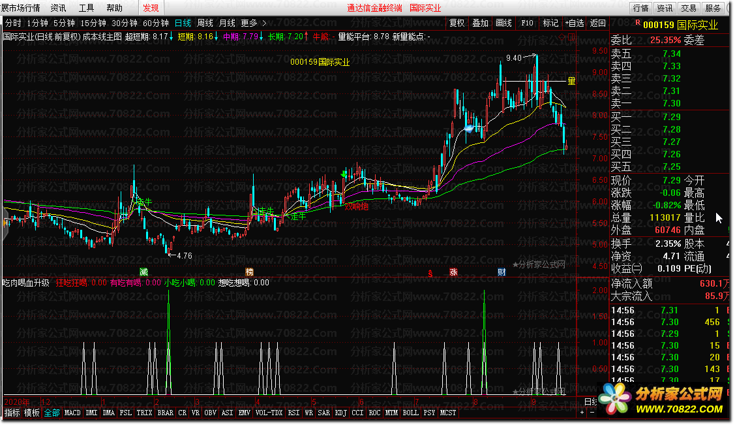Viewport: 735px width, 425px height.
Task: Select the DMI indicator
Action: [x=92, y=413]
